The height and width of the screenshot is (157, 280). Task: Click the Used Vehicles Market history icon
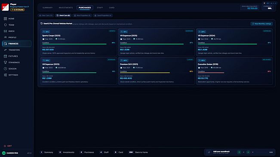[x=41, y=24]
